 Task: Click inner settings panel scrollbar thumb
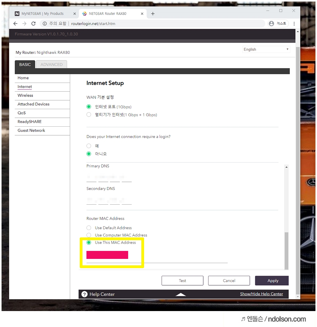[x=287, y=251]
